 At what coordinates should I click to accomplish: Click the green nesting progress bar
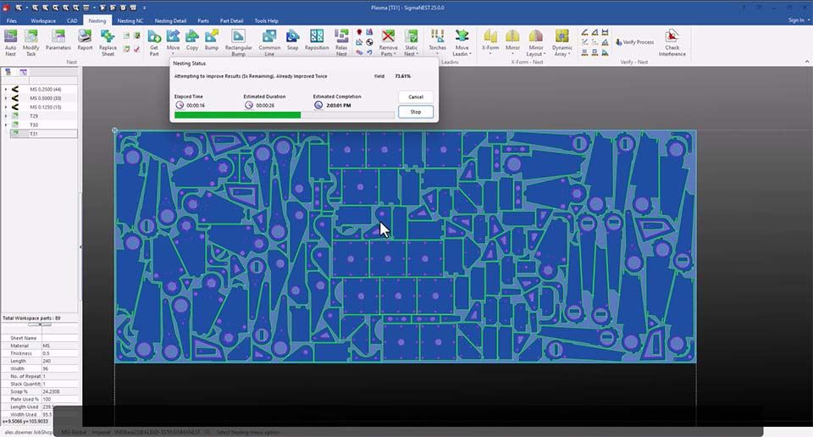click(x=237, y=115)
